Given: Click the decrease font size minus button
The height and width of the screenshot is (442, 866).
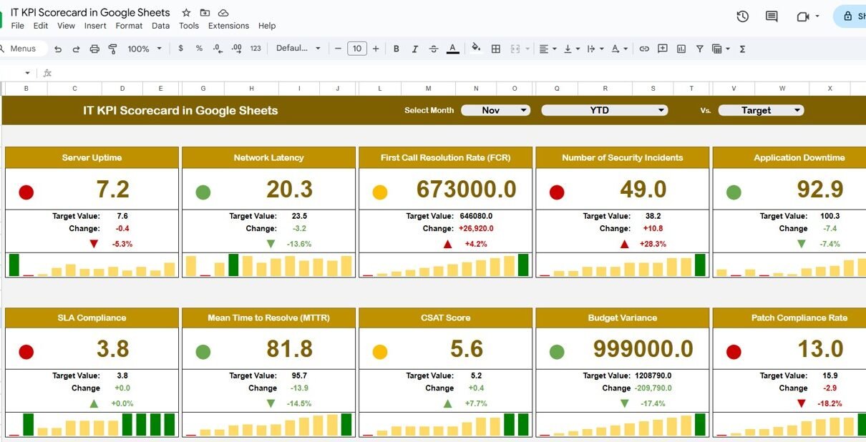Looking at the screenshot, I should click(339, 49).
